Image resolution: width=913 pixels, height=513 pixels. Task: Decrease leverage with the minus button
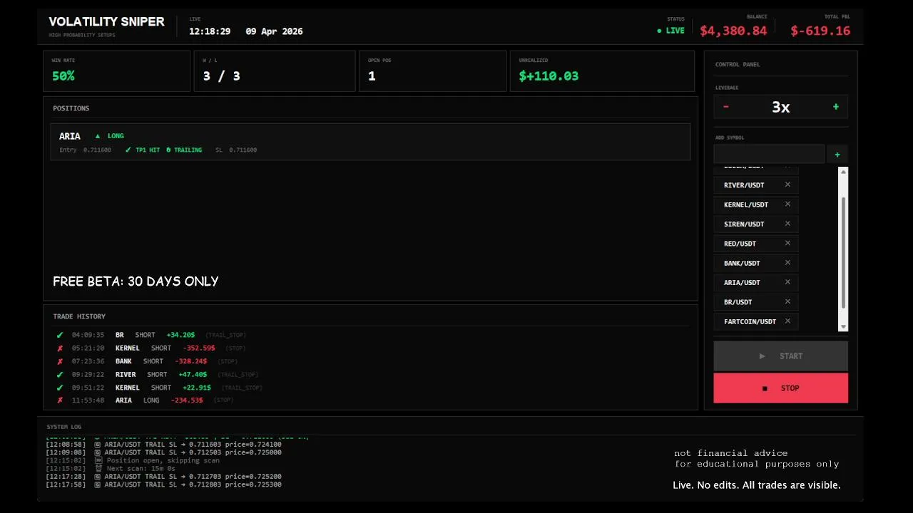(726, 107)
